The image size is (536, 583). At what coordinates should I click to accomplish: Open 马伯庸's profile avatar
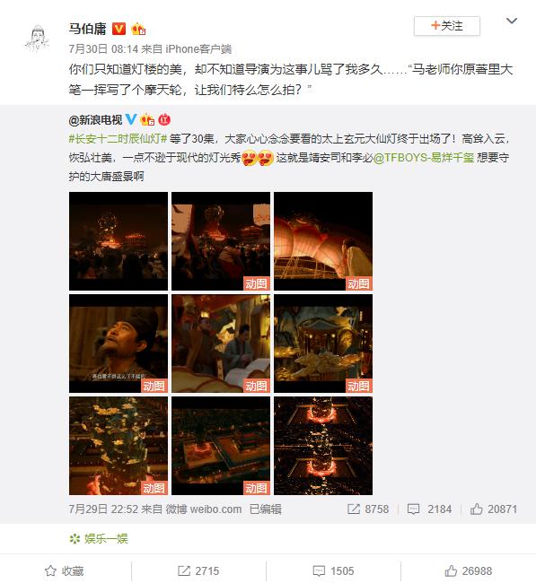click(x=38, y=39)
